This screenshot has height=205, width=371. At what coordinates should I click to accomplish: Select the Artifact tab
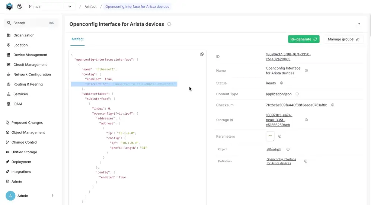(77, 39)
